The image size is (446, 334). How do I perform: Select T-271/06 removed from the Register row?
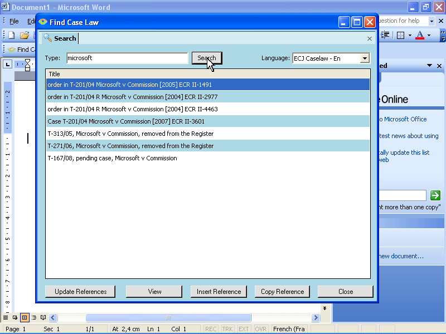pos(208,146)
